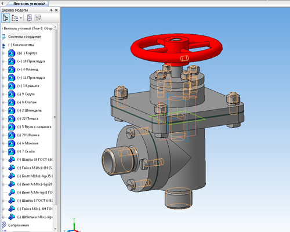Screen dimensions: 290x232
Task: Select the 3 Крышка label
Action: 28,86
